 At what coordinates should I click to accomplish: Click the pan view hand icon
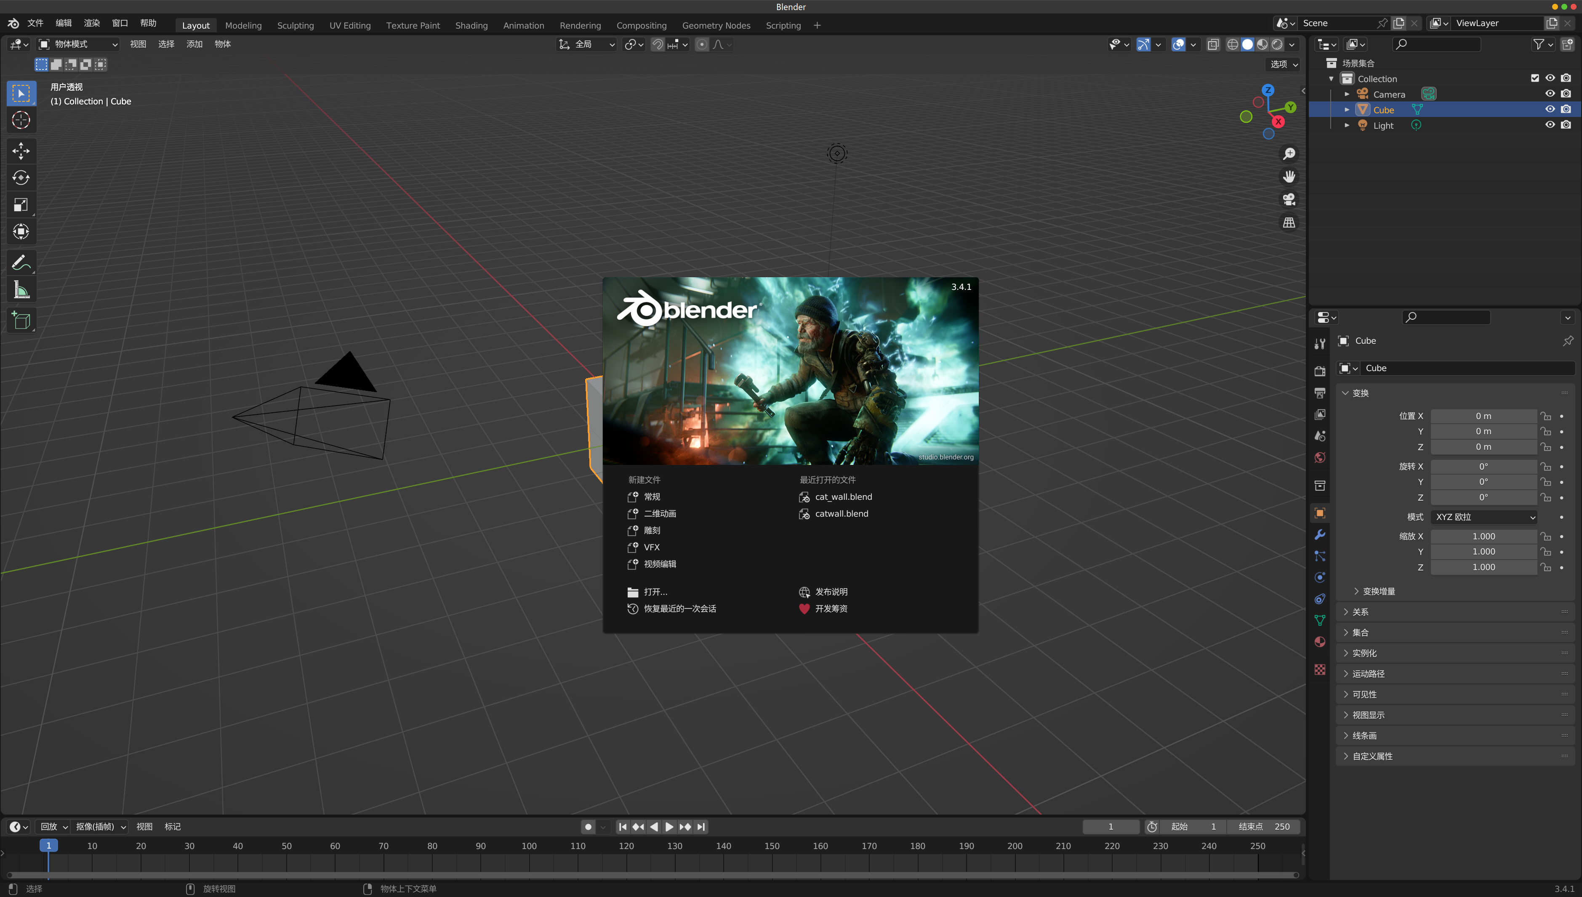[1289, 177]
